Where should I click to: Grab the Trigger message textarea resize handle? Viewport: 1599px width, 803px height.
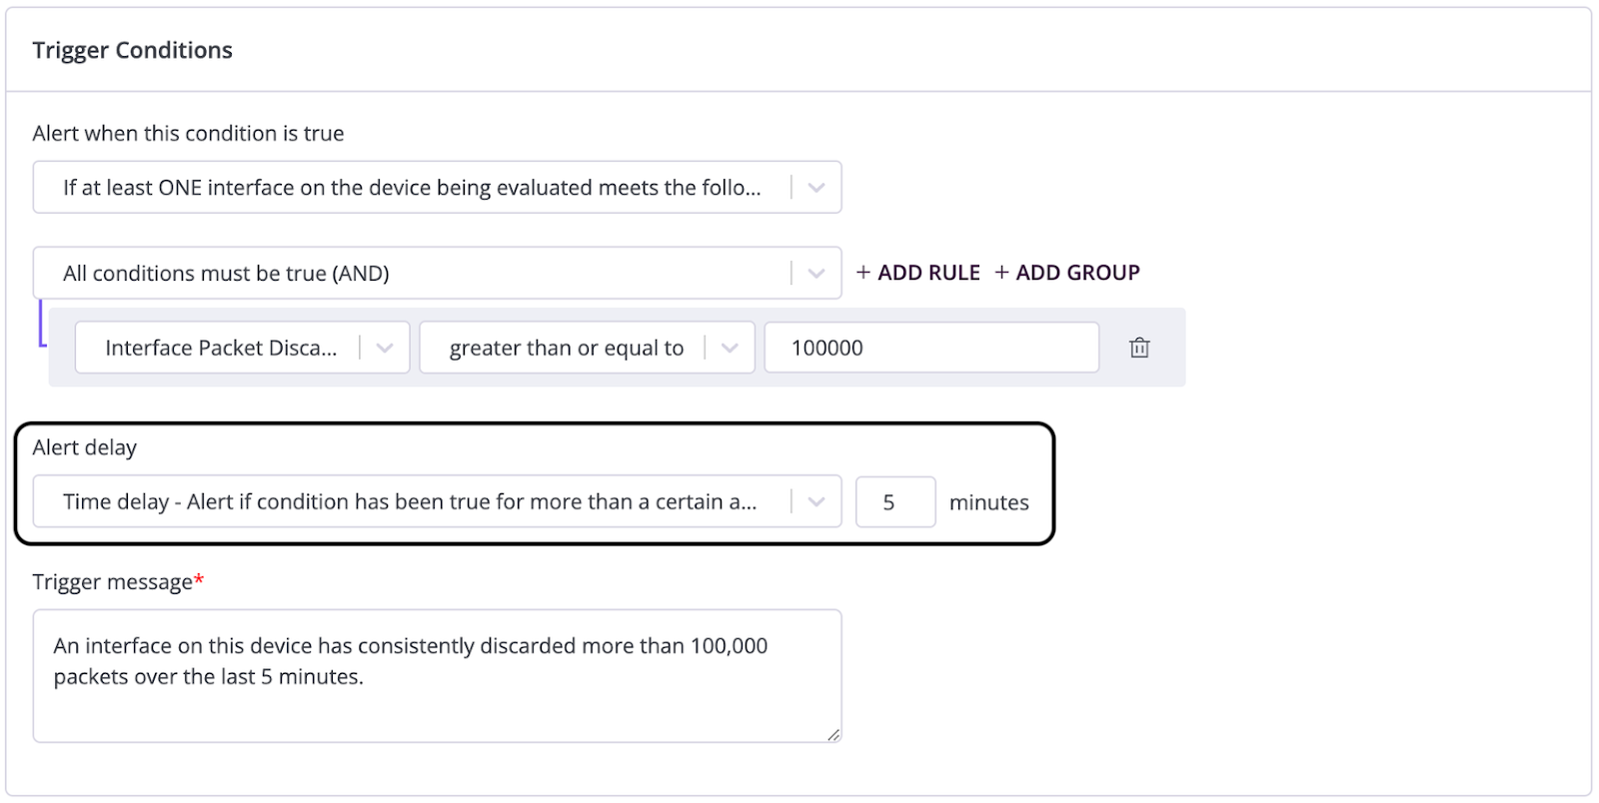[833, 735]
